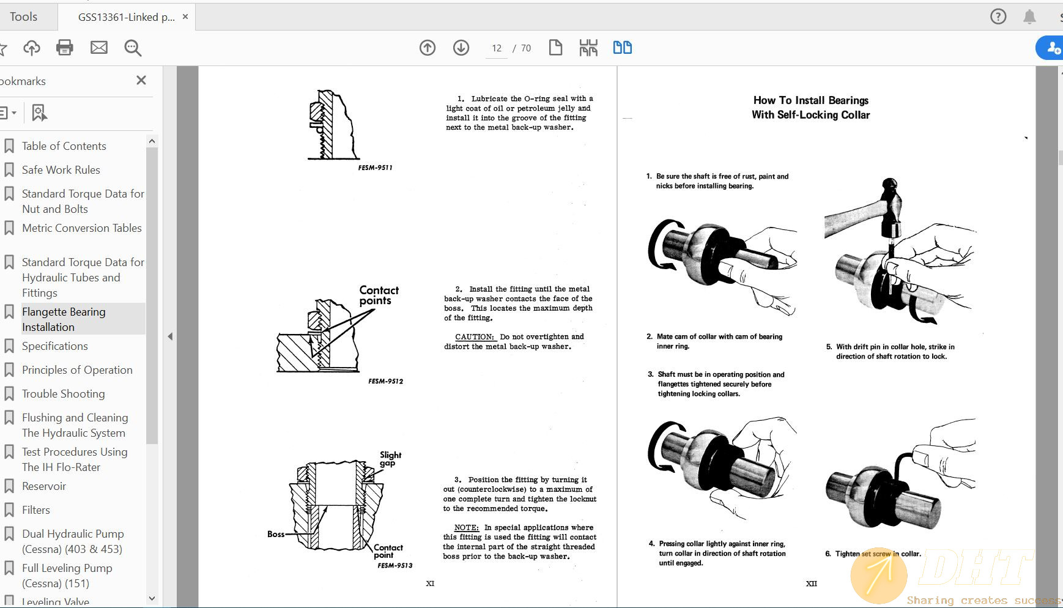
Task: Collapse the bookmarks pane with left arrow
Action: [x=170, y=336]
